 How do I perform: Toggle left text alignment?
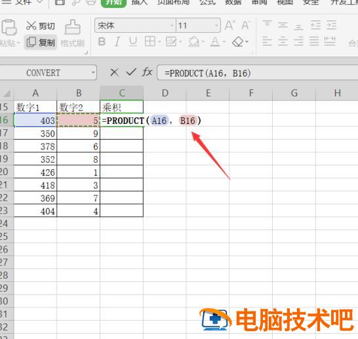(267, 41)
